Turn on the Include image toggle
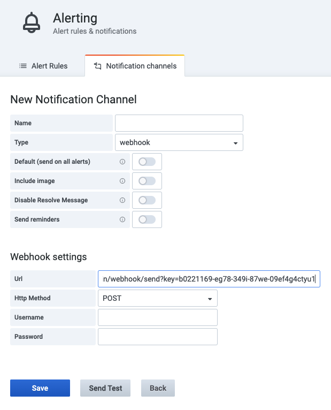The height and width of the screenshot is (410, 331). pos(147,181)
